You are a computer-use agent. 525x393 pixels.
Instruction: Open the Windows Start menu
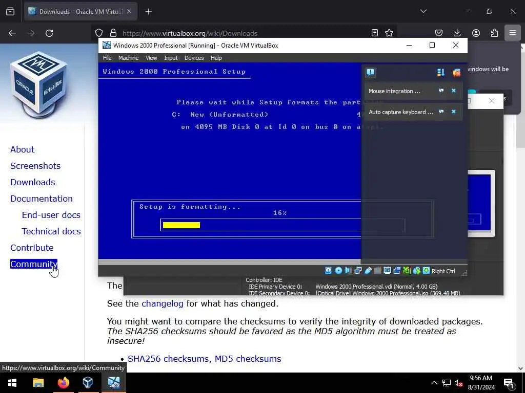[x=12, y=383]
